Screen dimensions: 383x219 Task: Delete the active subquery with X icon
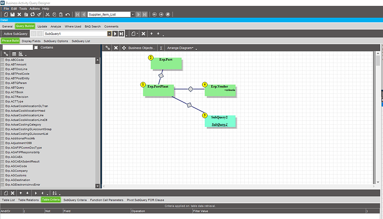[143, 34]
